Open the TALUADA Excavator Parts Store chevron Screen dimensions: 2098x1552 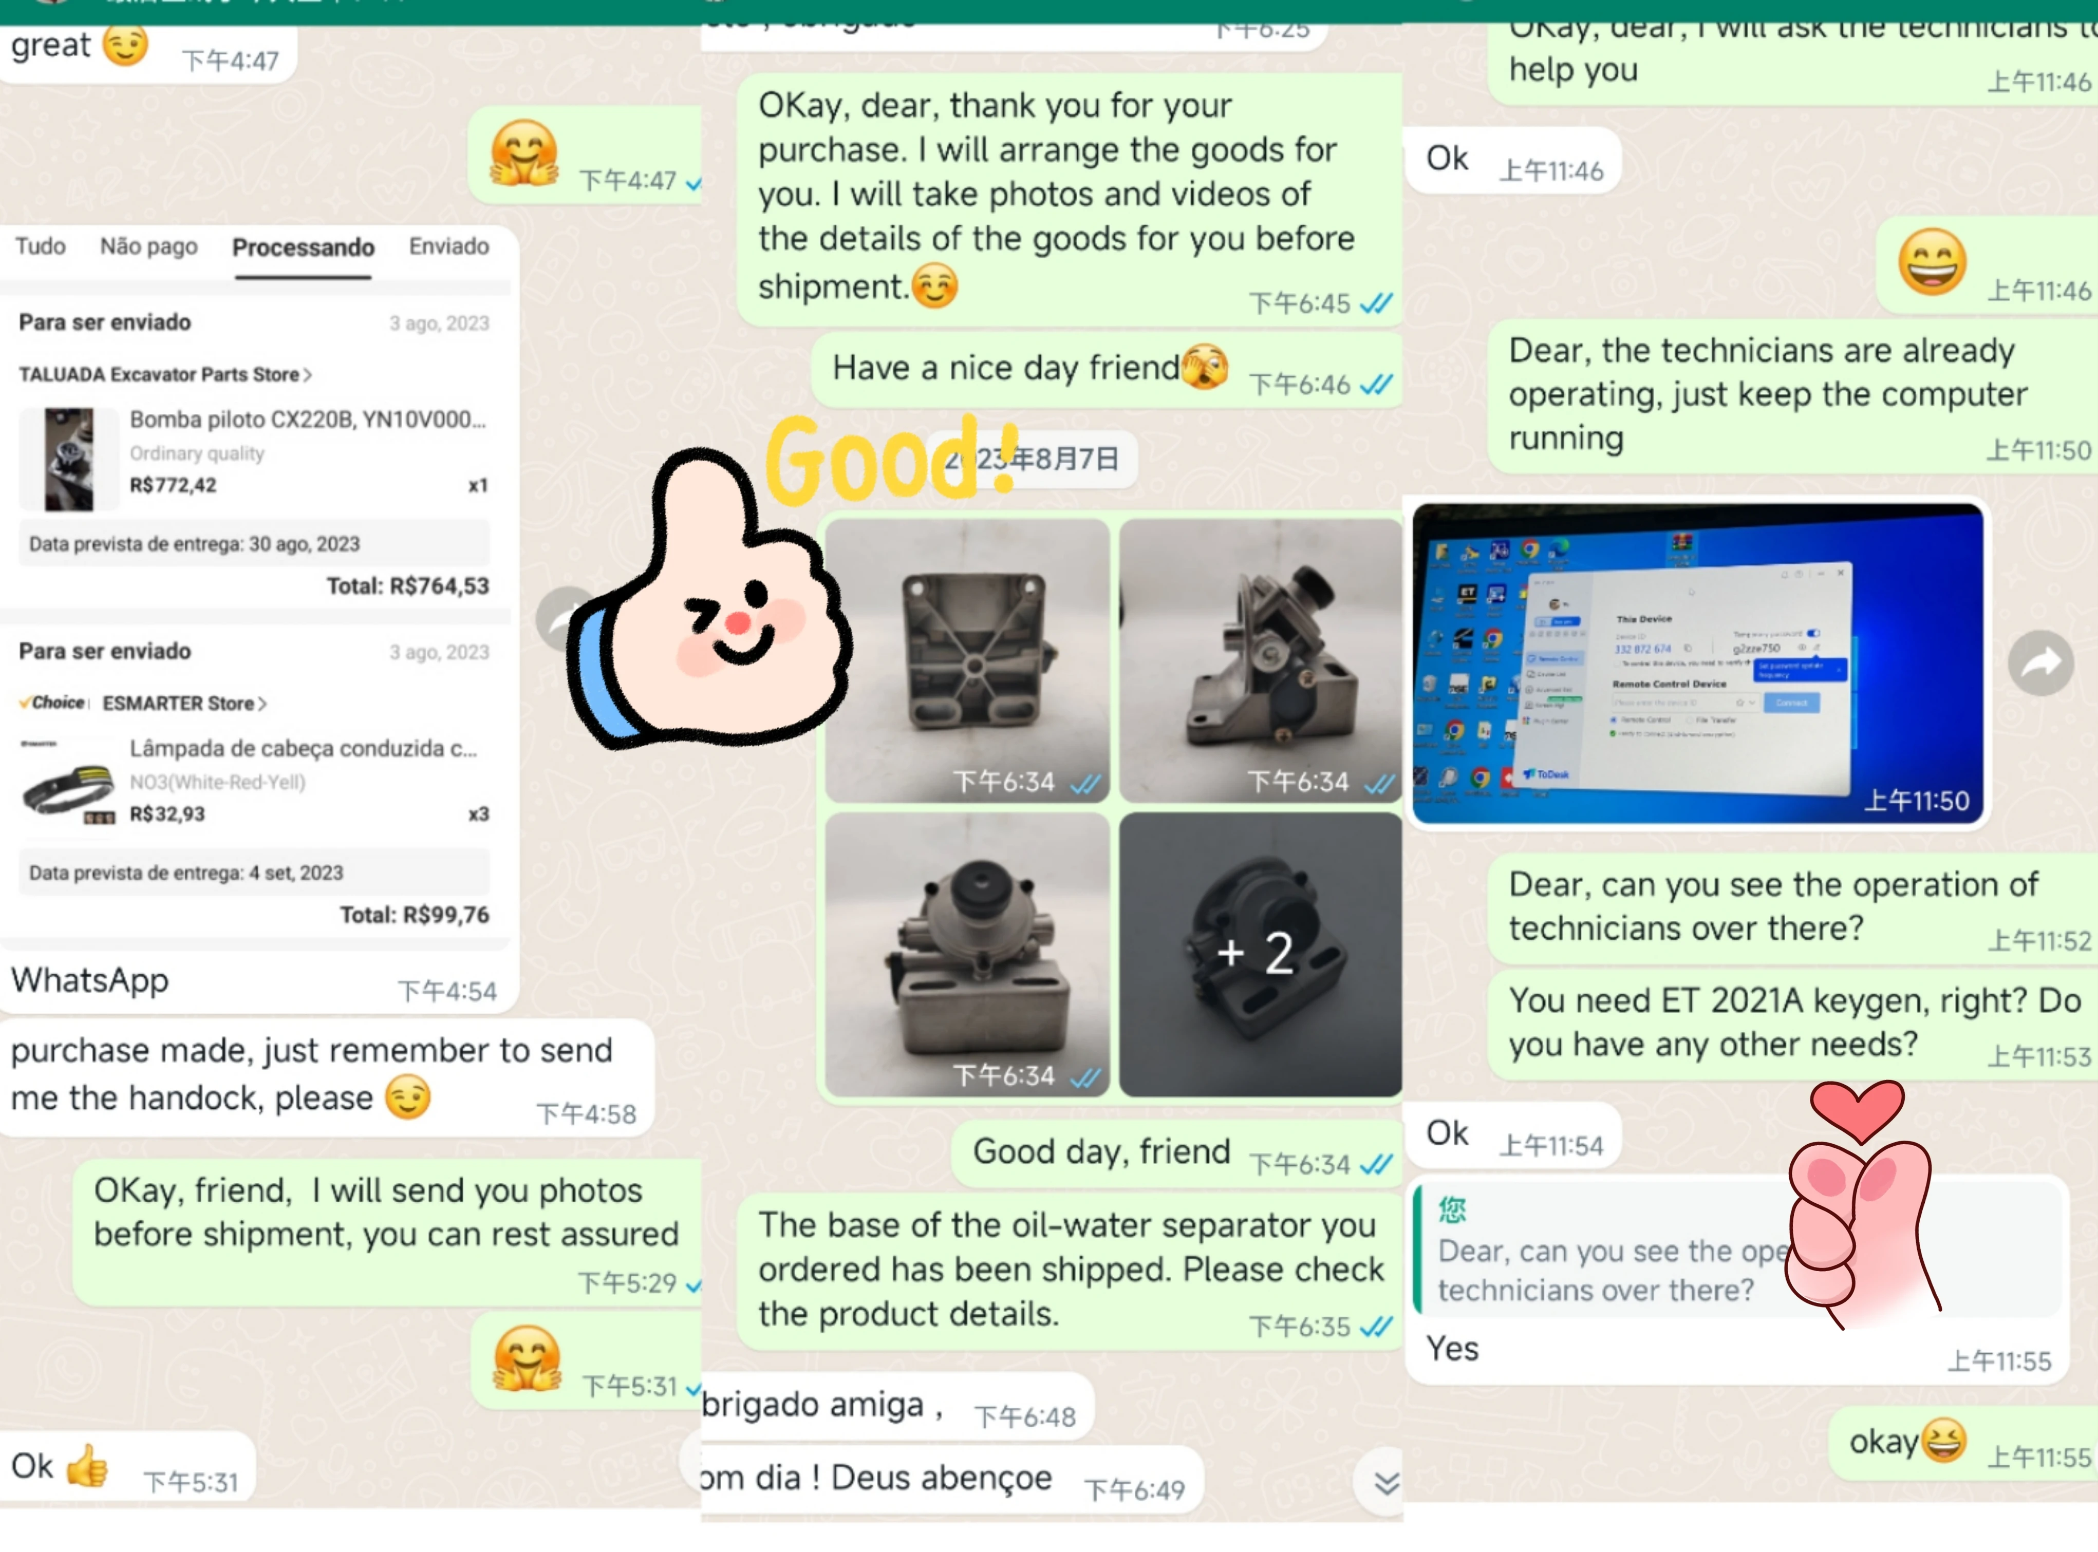pyautogui.click(x=308, y=375)
